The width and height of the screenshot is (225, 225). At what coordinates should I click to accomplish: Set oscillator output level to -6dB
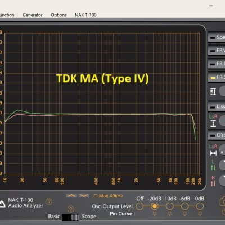coord(184,206)
